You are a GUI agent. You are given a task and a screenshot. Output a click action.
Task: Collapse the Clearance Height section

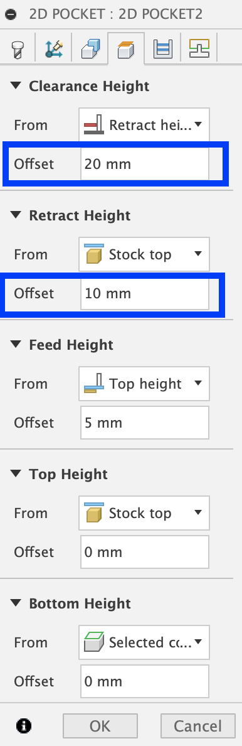(x=16, y=85)
